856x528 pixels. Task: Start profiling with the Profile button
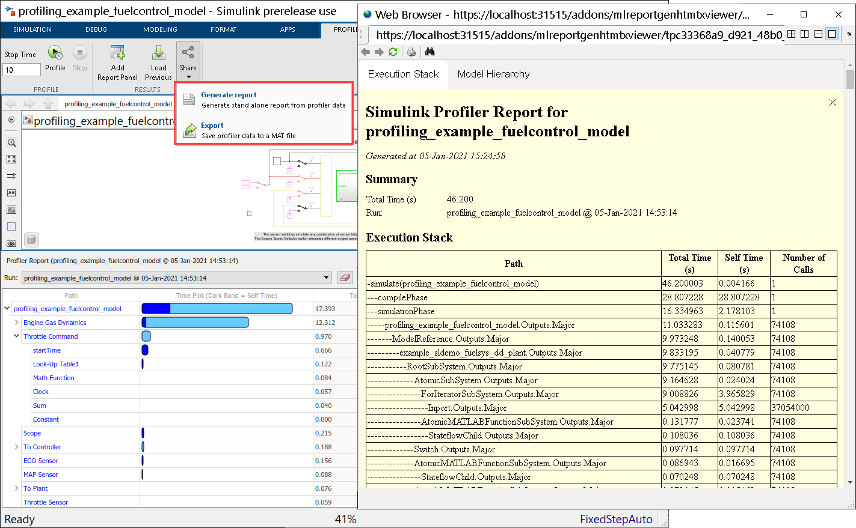tap(55, 59)
